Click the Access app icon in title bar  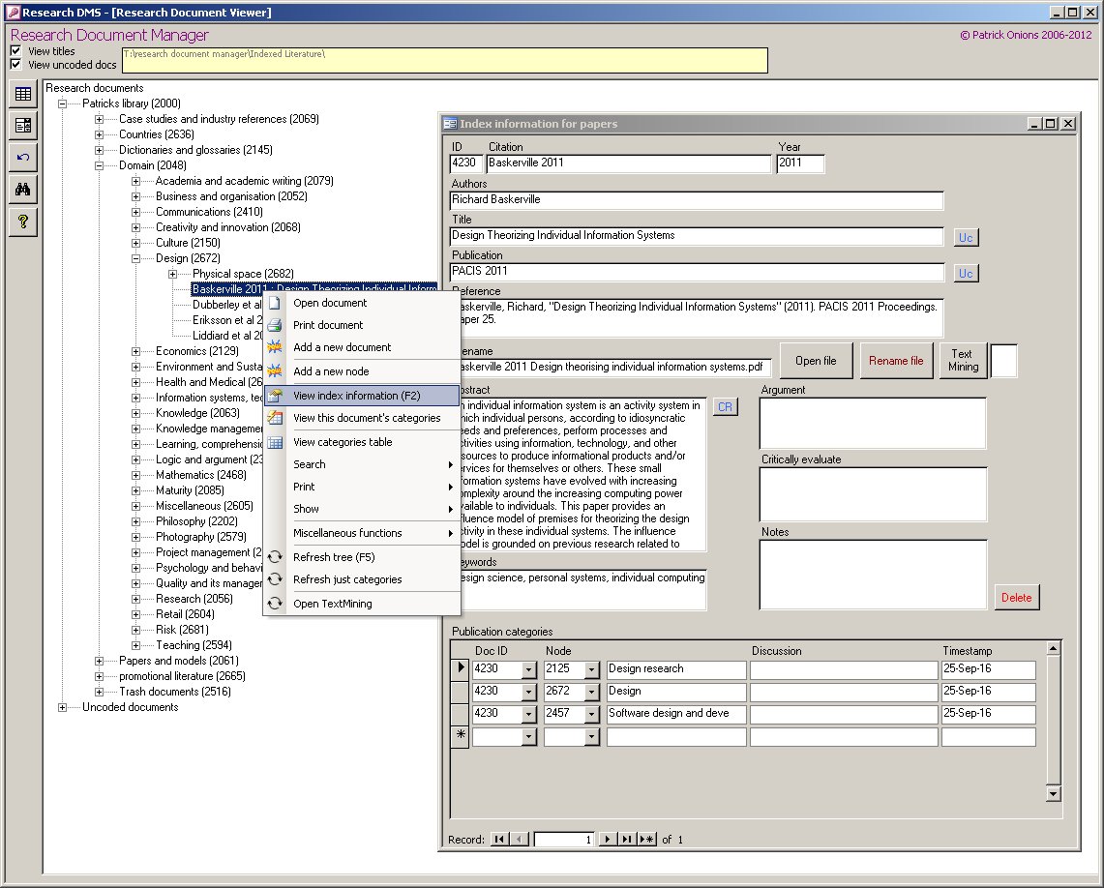tap(12, 12)
